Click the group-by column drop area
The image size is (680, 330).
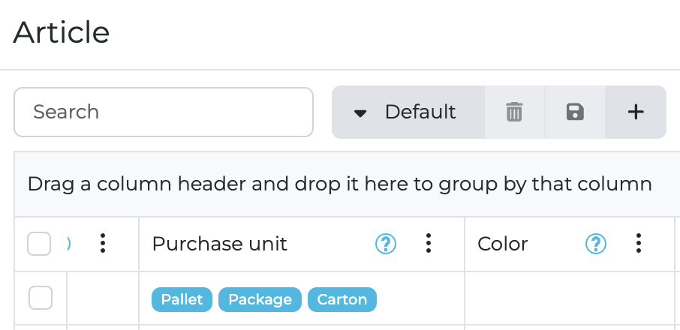(339, 184)
